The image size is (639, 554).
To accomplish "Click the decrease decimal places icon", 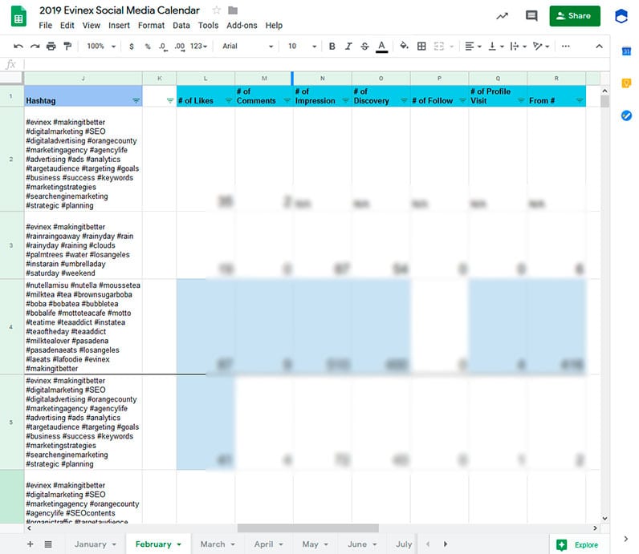I will [163, 47].
